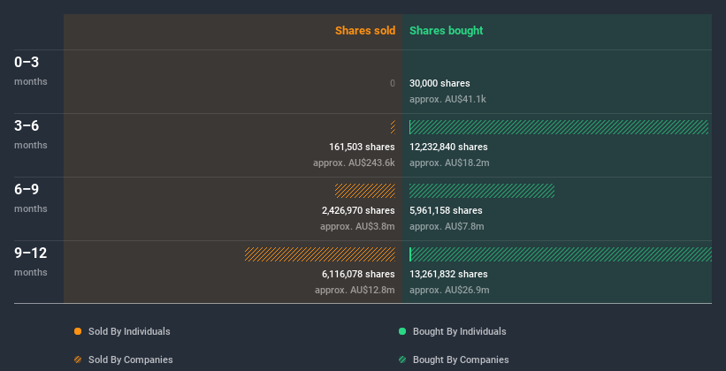Click the 2,426,970 shares value
This screenshot has width=726, height=371.
pyautogui.click(x=358, y=210)
